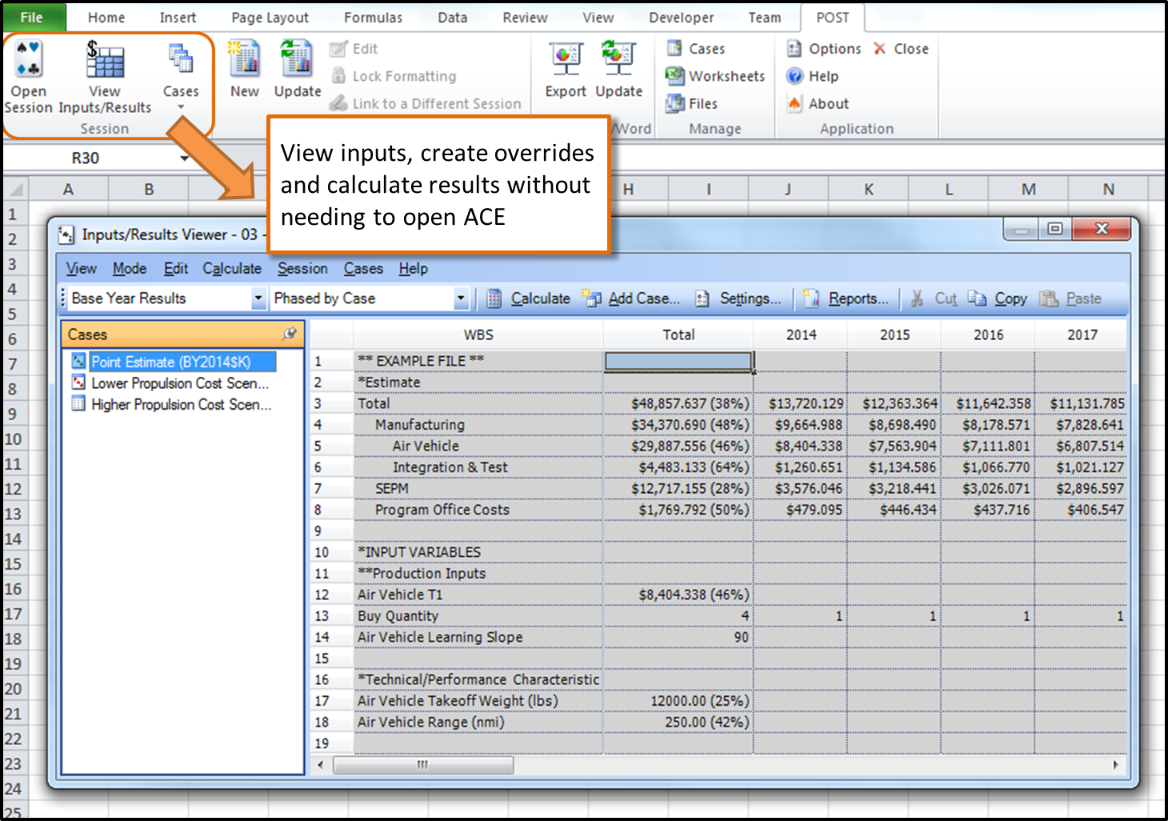Open the Phased by Case dropdown
Viewport: 1168px width, 821px height.
pos(461,298)
